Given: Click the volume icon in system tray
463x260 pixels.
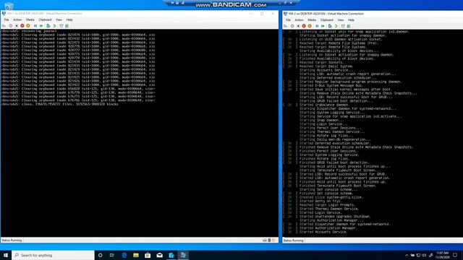Looking at the screenshot, I should coord(425,255).
